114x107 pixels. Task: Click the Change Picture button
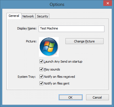pyautogui.click(x=84, y=41)
